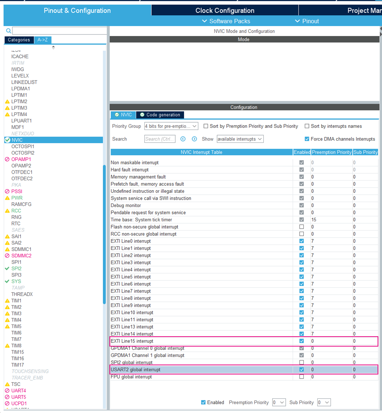This screenshot has width=382, height=413.
Task: Click the LPTIM4 warning triangle icon
Action: [7, 114]
